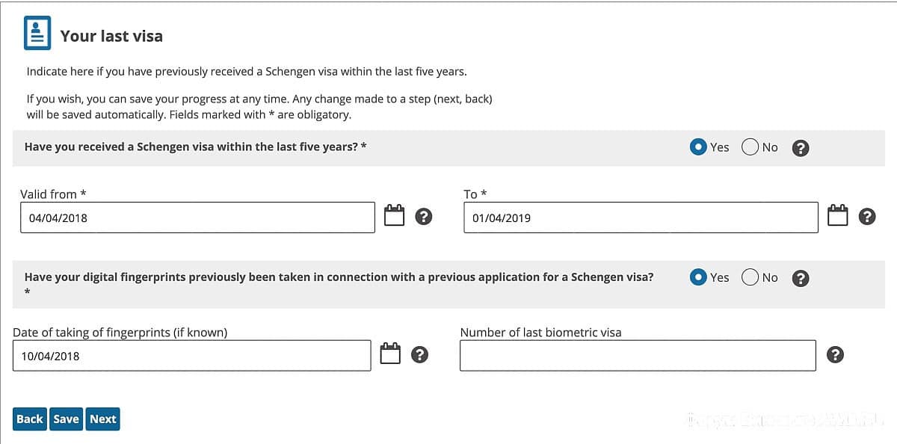Select Yes for fingerprints previously taken
Screen dimensions: 897x444
(698, 277)
